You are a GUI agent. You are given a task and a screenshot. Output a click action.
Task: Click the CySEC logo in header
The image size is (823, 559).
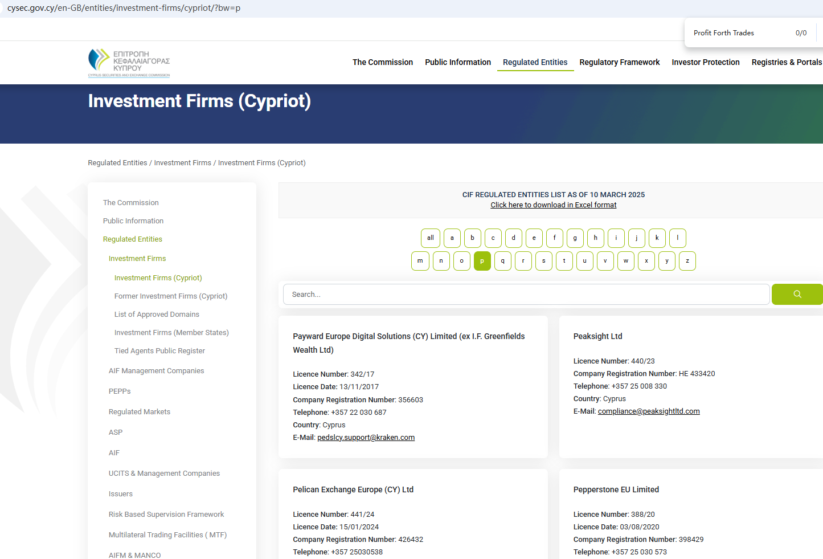129,63
